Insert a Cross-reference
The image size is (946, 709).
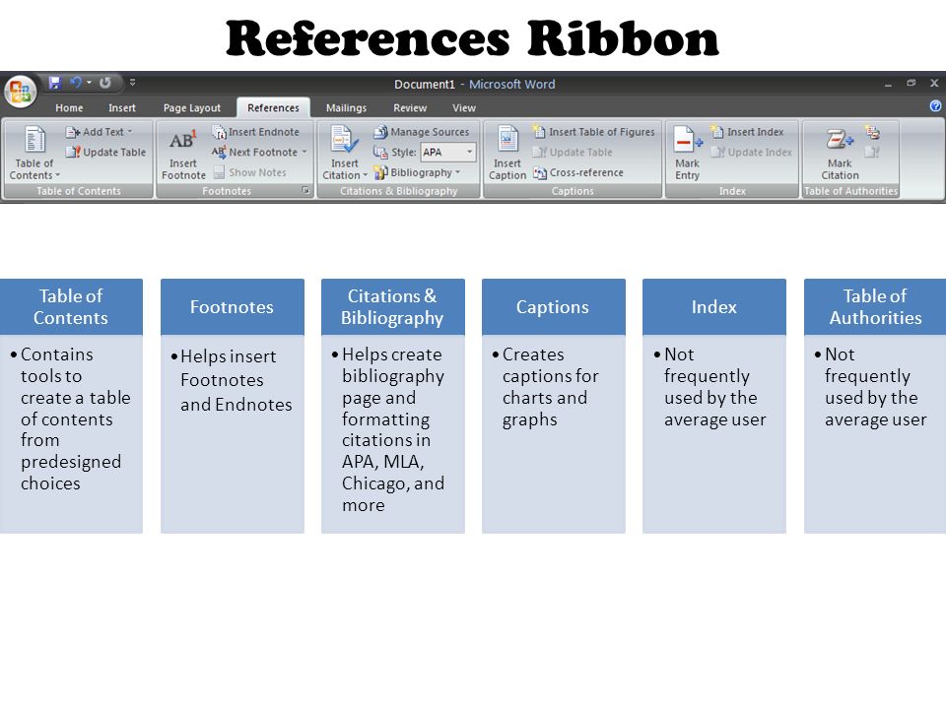(x=578, y=172)
